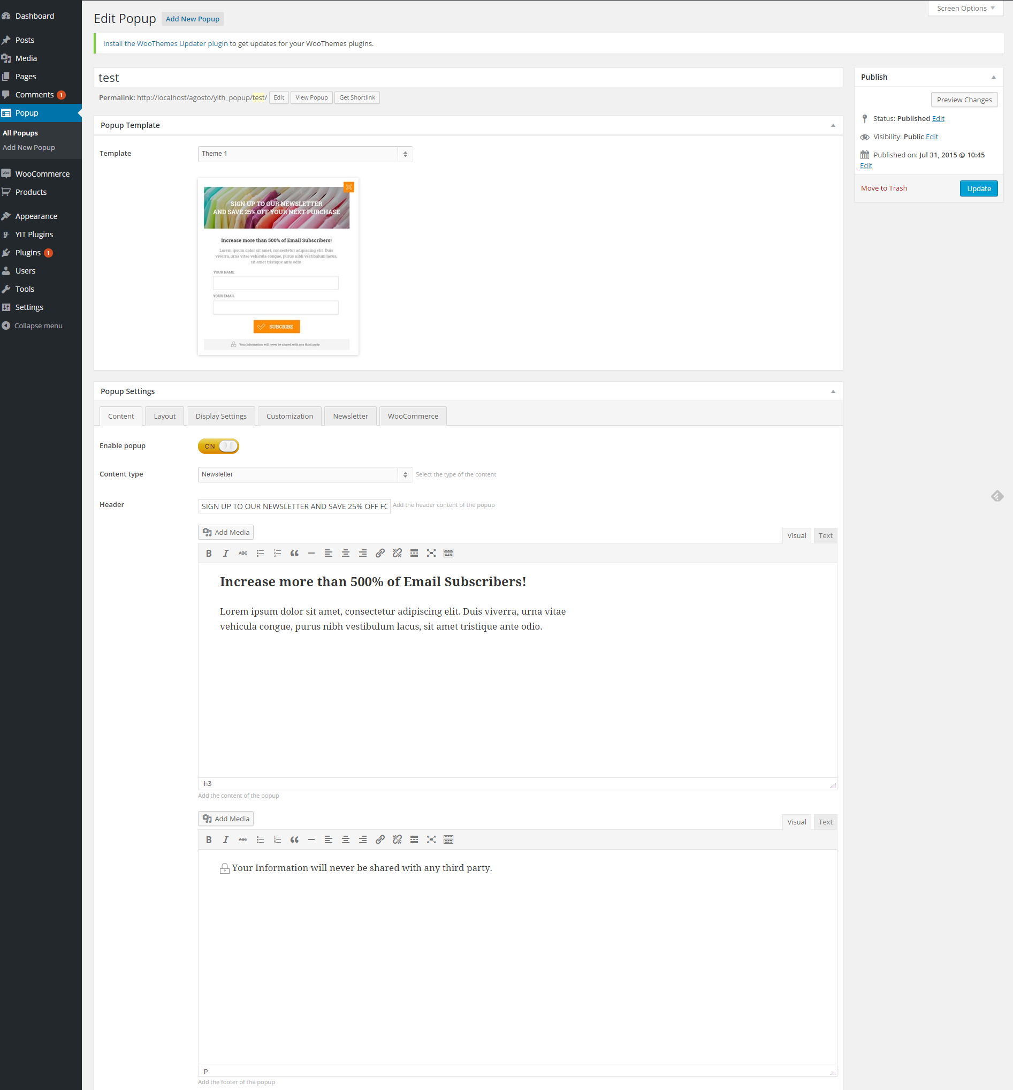Remove link in the footer editor
This screenshot has width=1013, height=1090.
point(397,839)
